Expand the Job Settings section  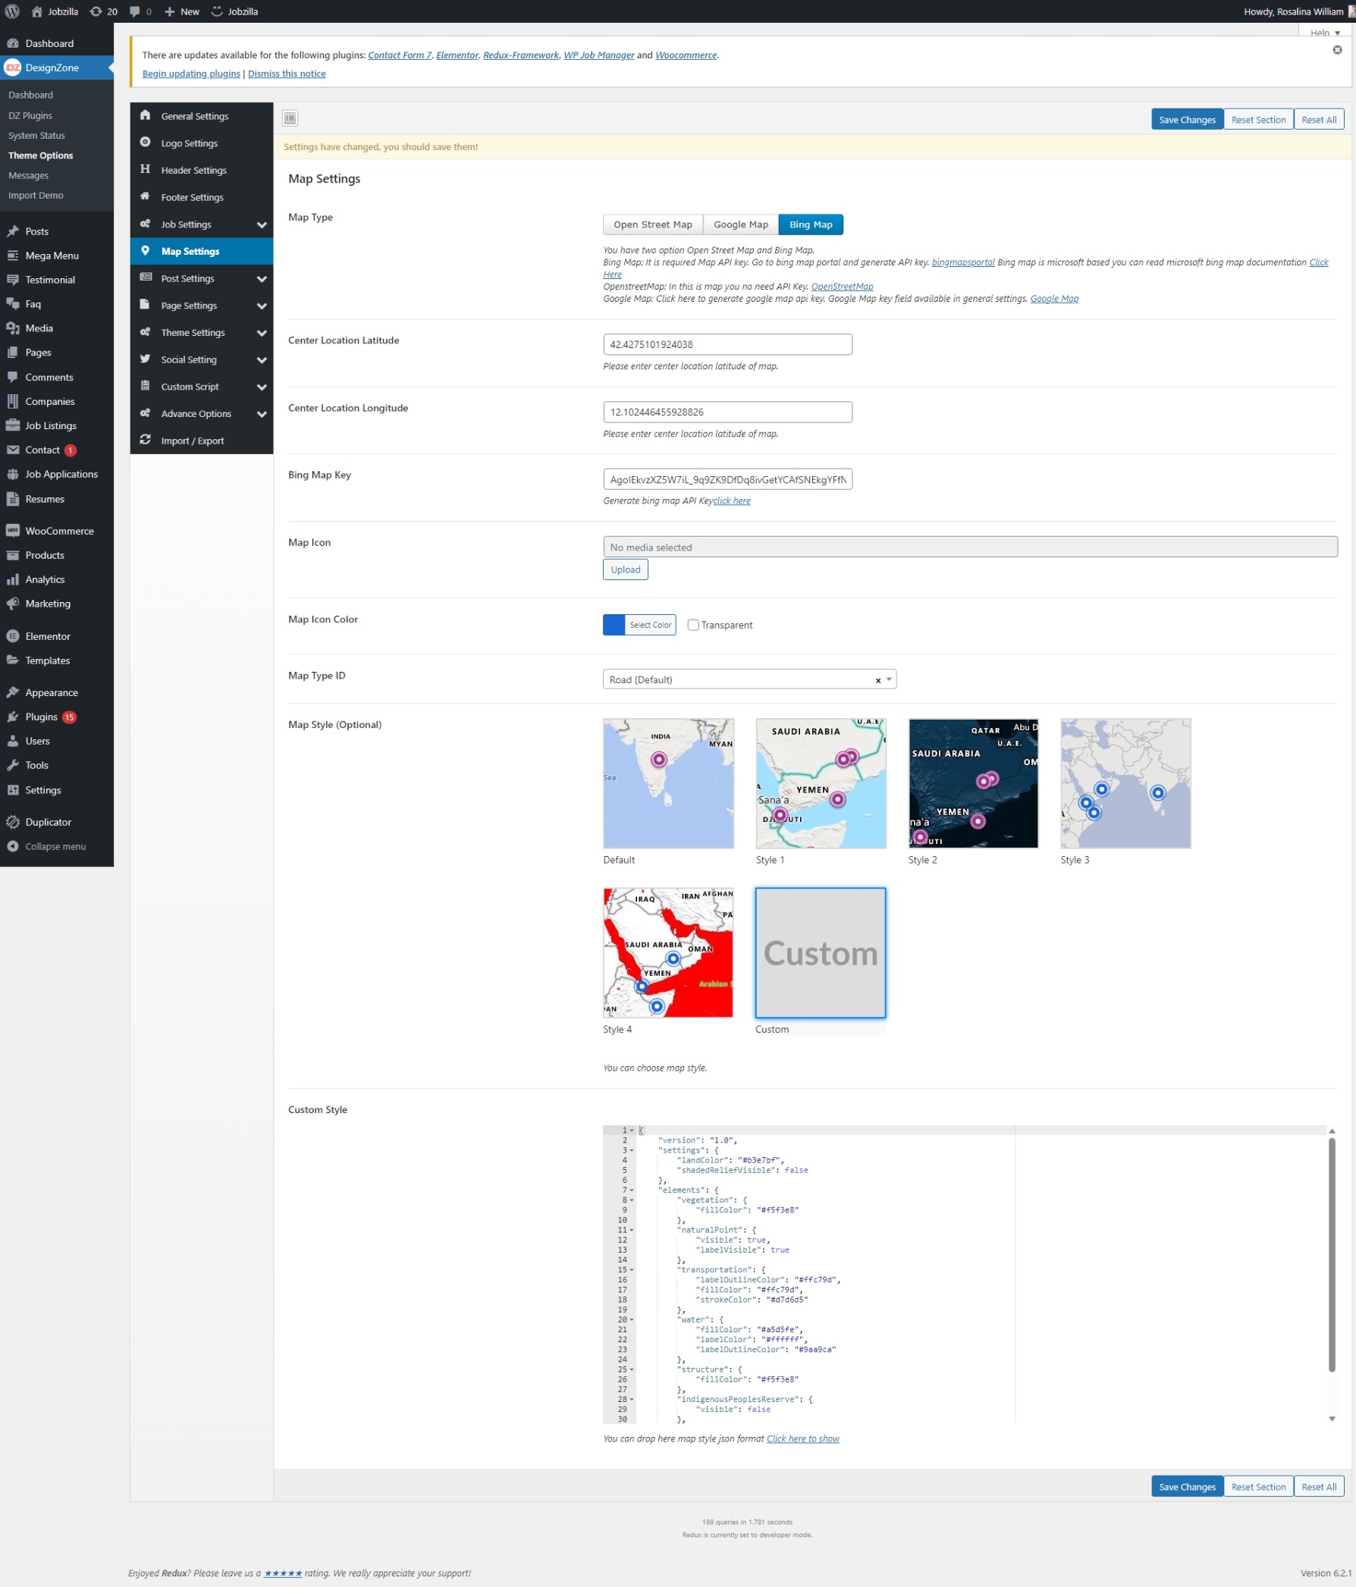tap(261, 224)
